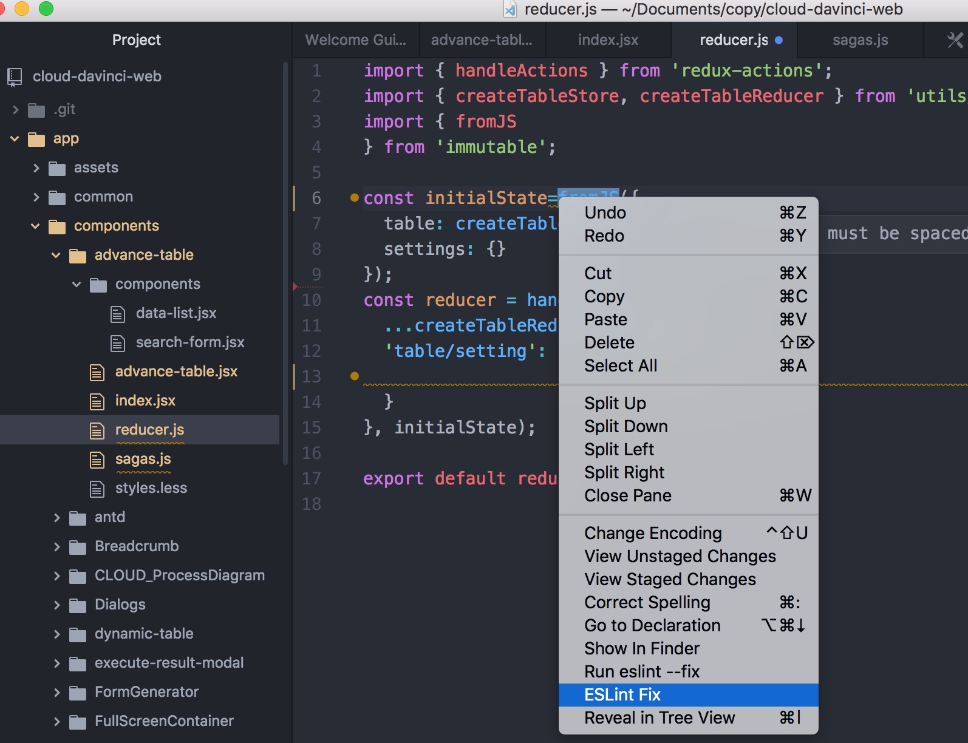Click the lint warning dot on line 13
The width and height of the screenshot is (968, 743).
(355, 376)
